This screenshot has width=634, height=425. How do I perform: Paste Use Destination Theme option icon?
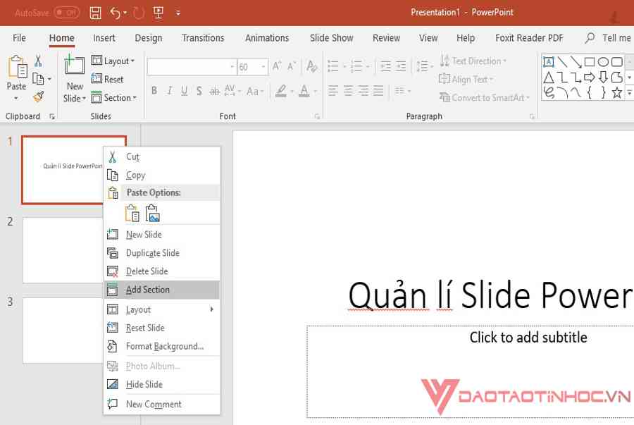coord(132,213)
